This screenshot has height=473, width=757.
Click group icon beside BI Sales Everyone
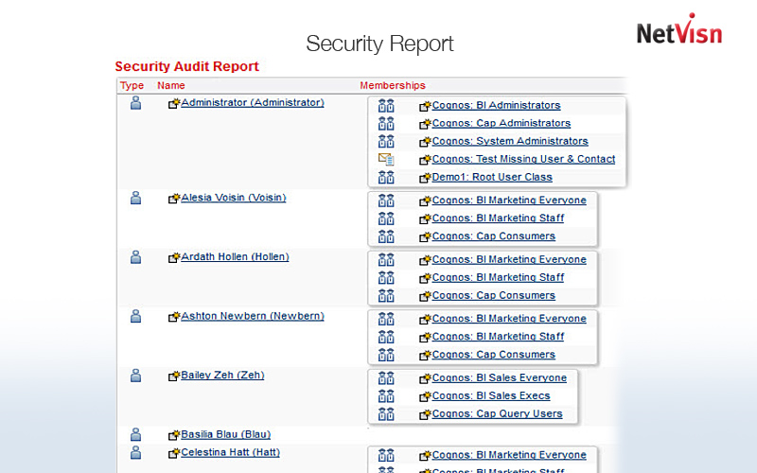386,377
